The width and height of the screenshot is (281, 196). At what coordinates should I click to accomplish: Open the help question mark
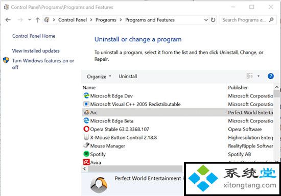click(271, 76)
